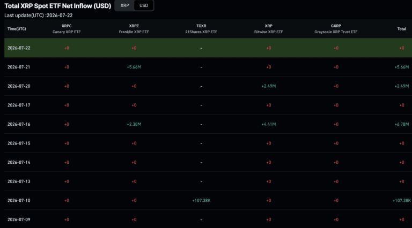
Task: Click the Total column header
Action: click(401, 29)
